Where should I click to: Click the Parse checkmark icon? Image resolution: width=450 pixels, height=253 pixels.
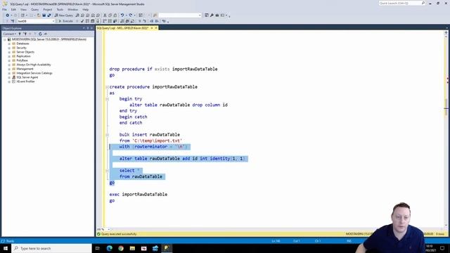(x=82, y=21)
